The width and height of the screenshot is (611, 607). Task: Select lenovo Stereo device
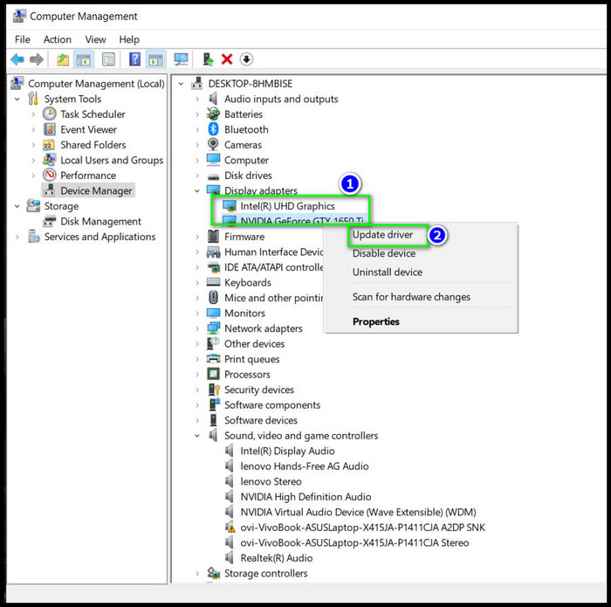pyautogui.click(x=271, y=481)
